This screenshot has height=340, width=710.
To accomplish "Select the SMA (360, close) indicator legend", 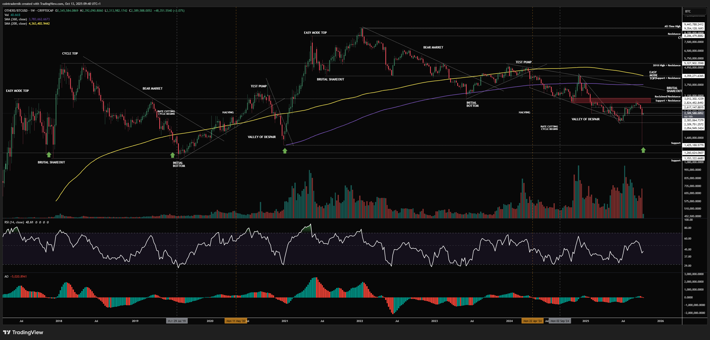I will point(15,19).
